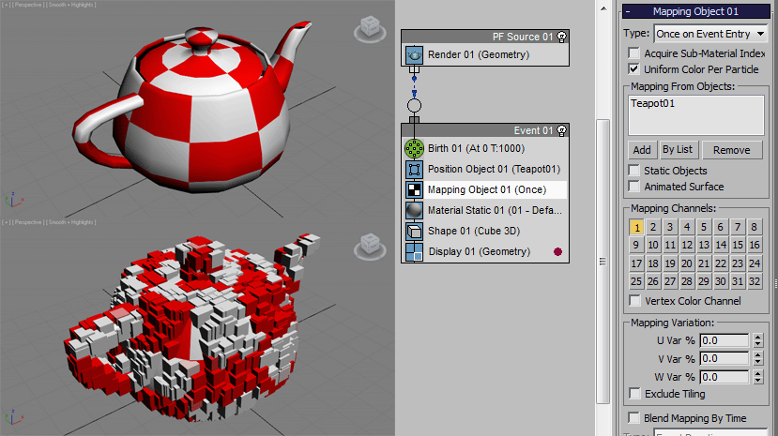Enable Acquire Sub-Material Index checkbox
Image resolution: width=778 pixels, height=436 pixels.
634,53
